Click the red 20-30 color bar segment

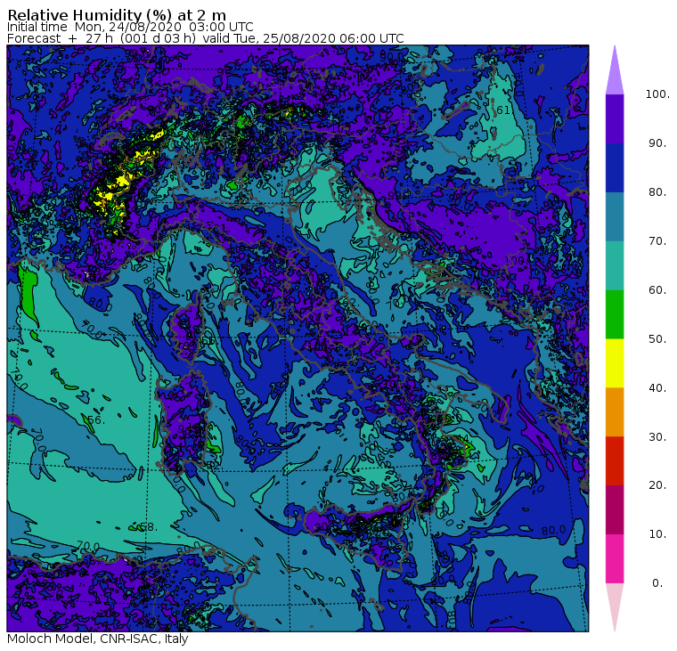click(x=615, y=461)
